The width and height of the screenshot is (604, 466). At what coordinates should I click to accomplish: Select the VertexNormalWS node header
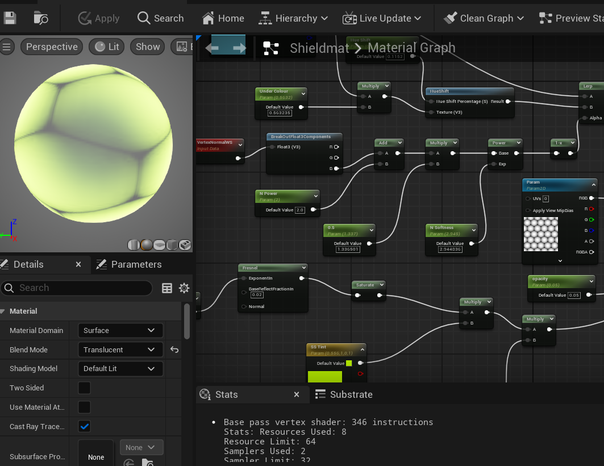[x=220, y=145]
